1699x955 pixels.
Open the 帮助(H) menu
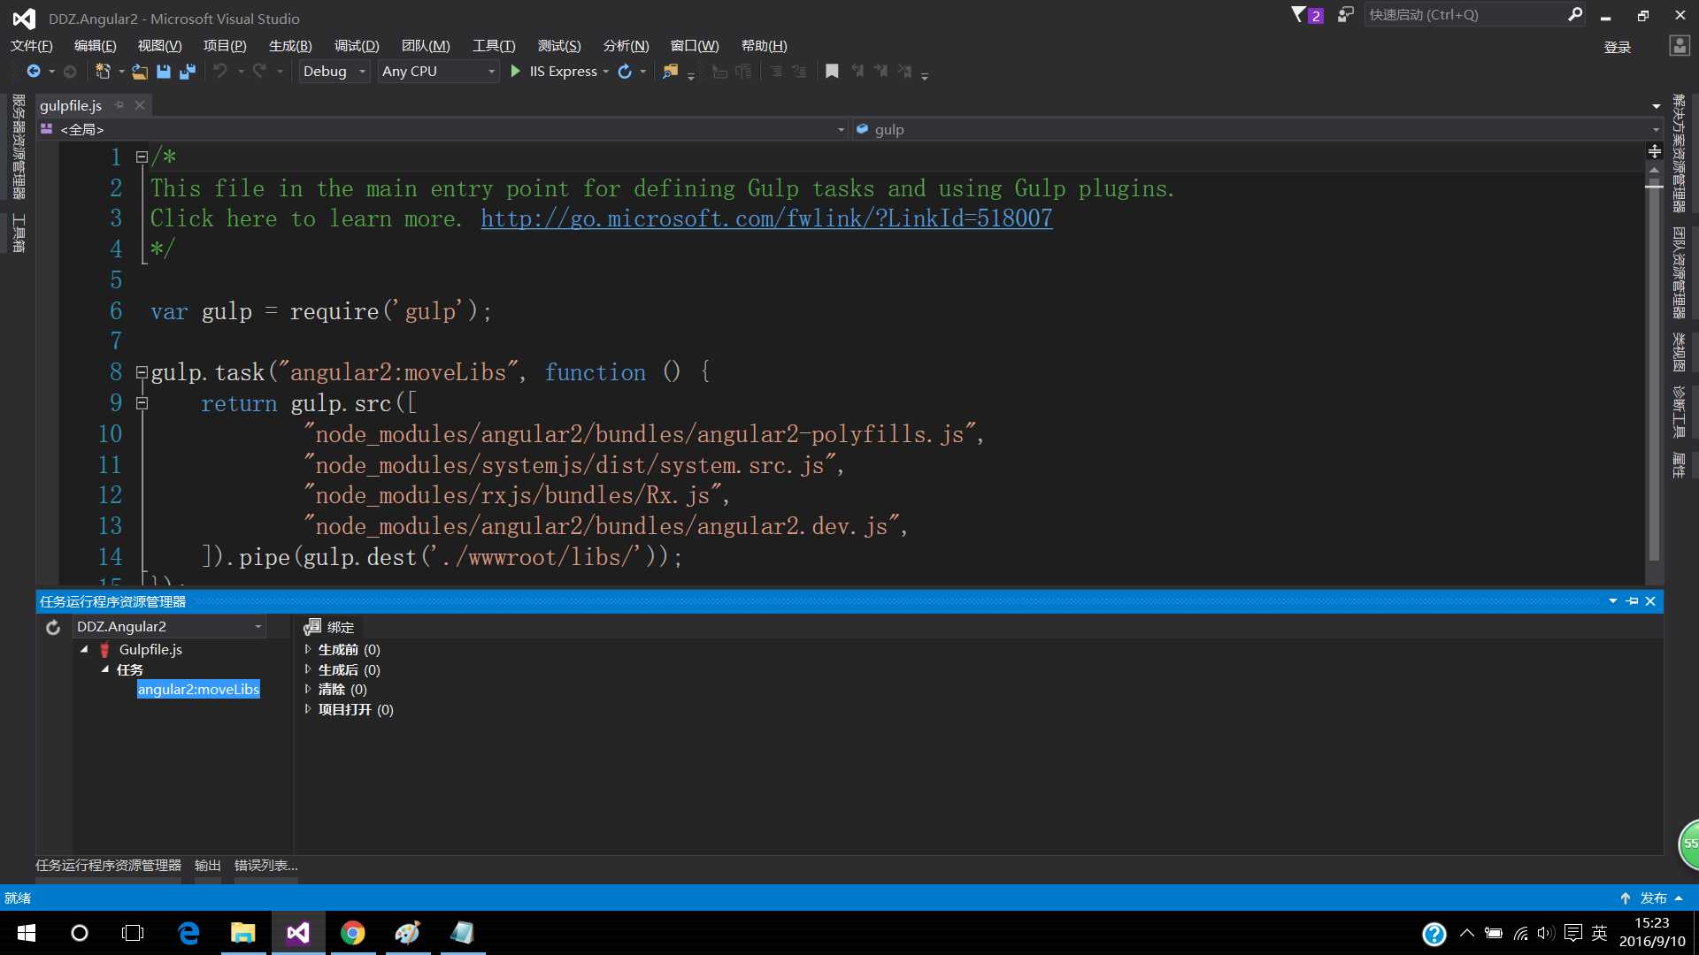tap(765, 46)
